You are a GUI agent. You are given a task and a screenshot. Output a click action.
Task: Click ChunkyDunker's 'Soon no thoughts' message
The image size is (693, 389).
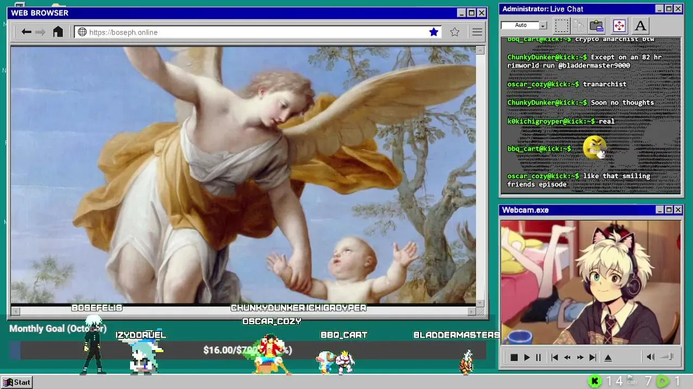coord(580,103)
